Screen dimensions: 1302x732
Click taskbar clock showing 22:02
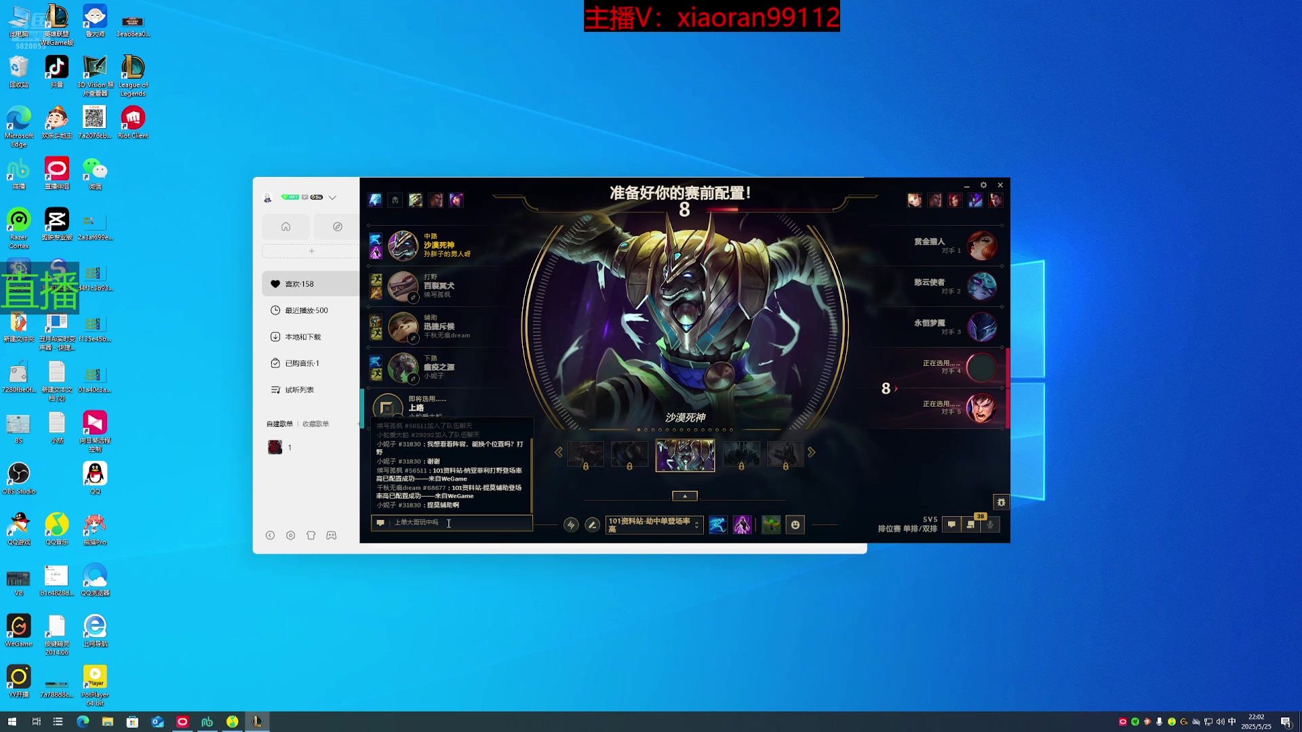1256,722
